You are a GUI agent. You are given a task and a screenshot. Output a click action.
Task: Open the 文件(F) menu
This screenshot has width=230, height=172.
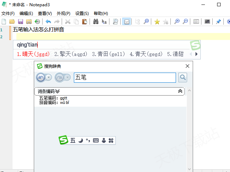[8, 14]
